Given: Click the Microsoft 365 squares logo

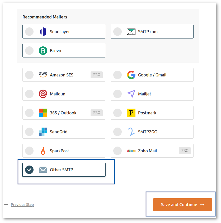Looking at the screenshot, I should [x=43, y=113].
